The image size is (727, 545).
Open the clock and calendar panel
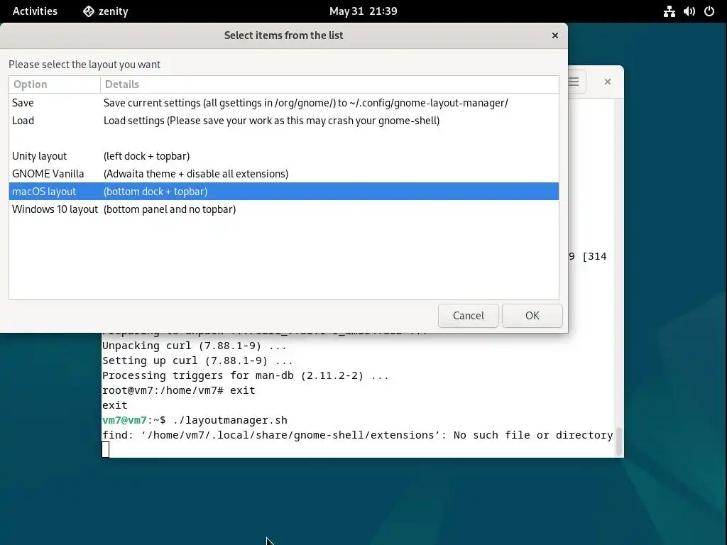(x=363, y=11)
